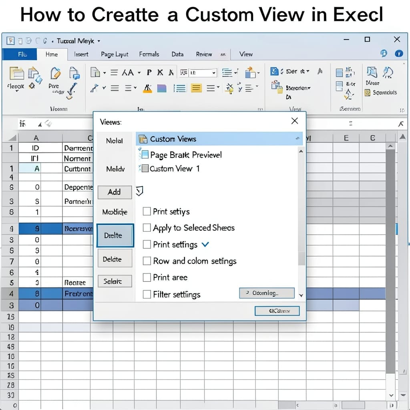The height and width of the screenshot is (410, 410).
Task: Click the purple fill color swatch
Action: tap(162, 88)
